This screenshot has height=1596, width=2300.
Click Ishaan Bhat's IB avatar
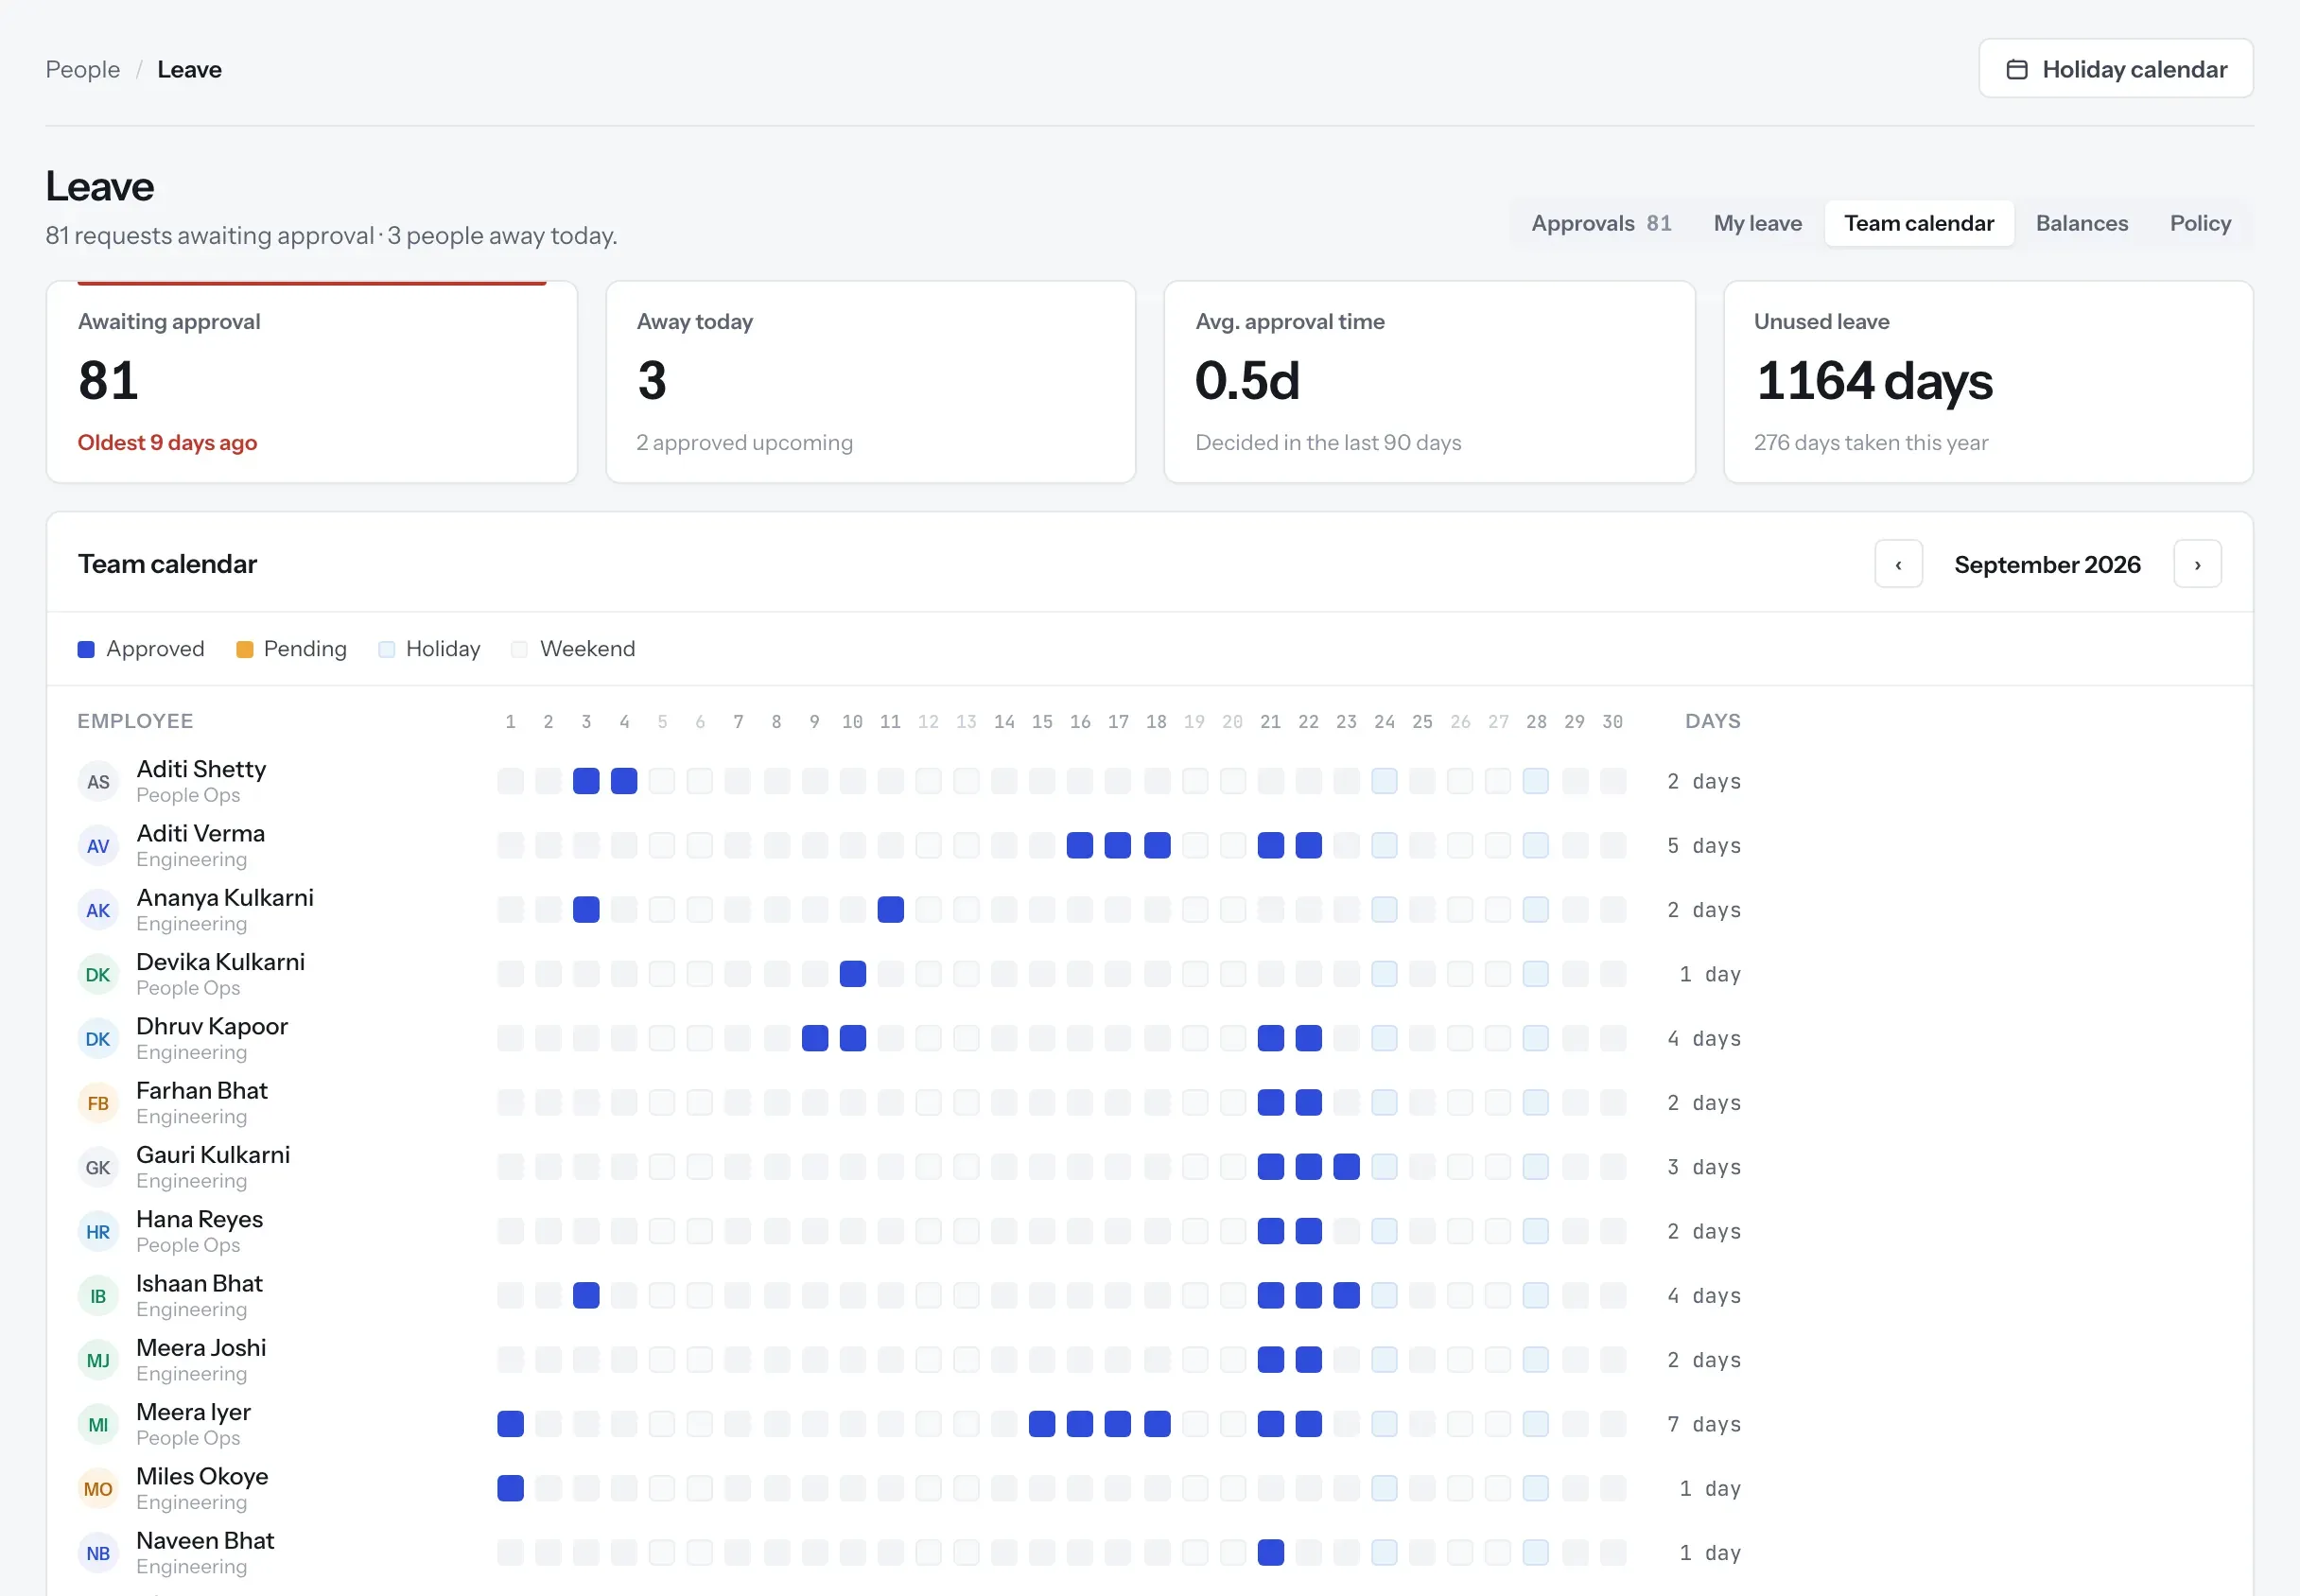coord(98,1296)
